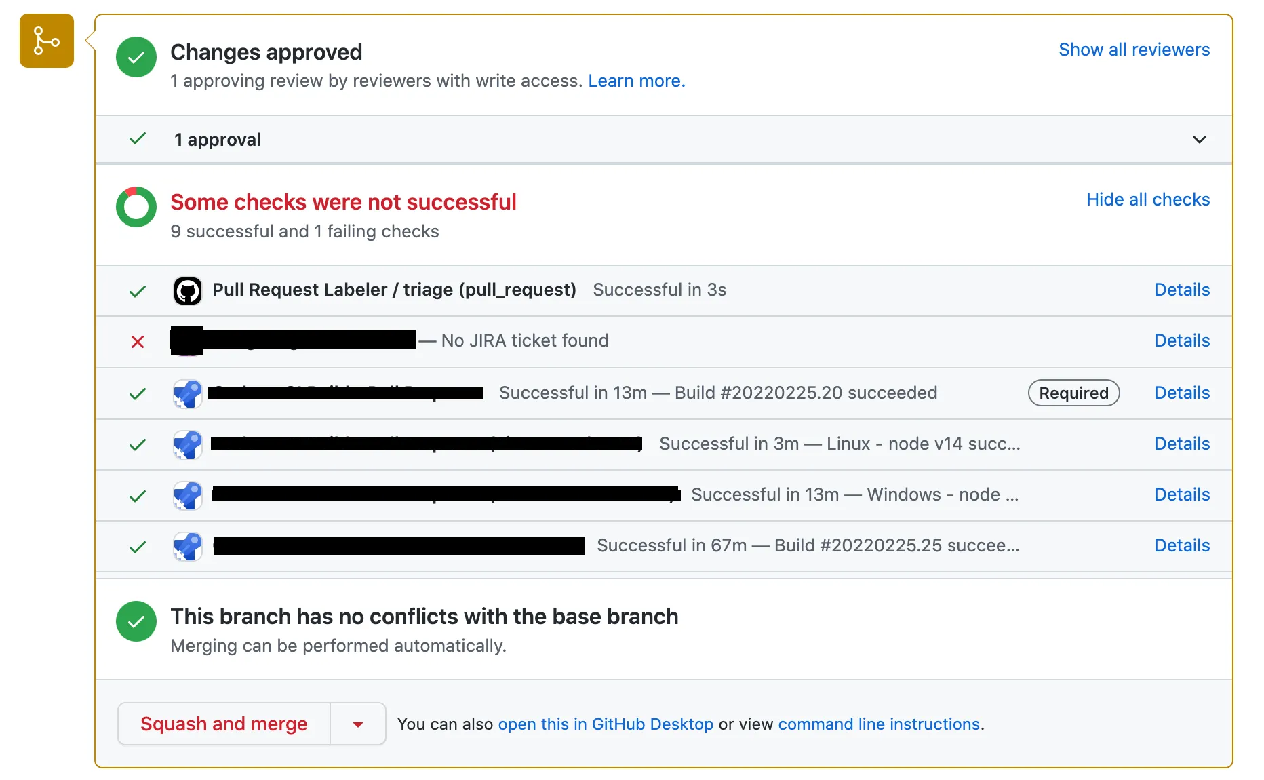The height and width of the screenshot is (780, 1264).
Task: Click Pull Request Labeler / triage check name
Action: pos(394,290)
